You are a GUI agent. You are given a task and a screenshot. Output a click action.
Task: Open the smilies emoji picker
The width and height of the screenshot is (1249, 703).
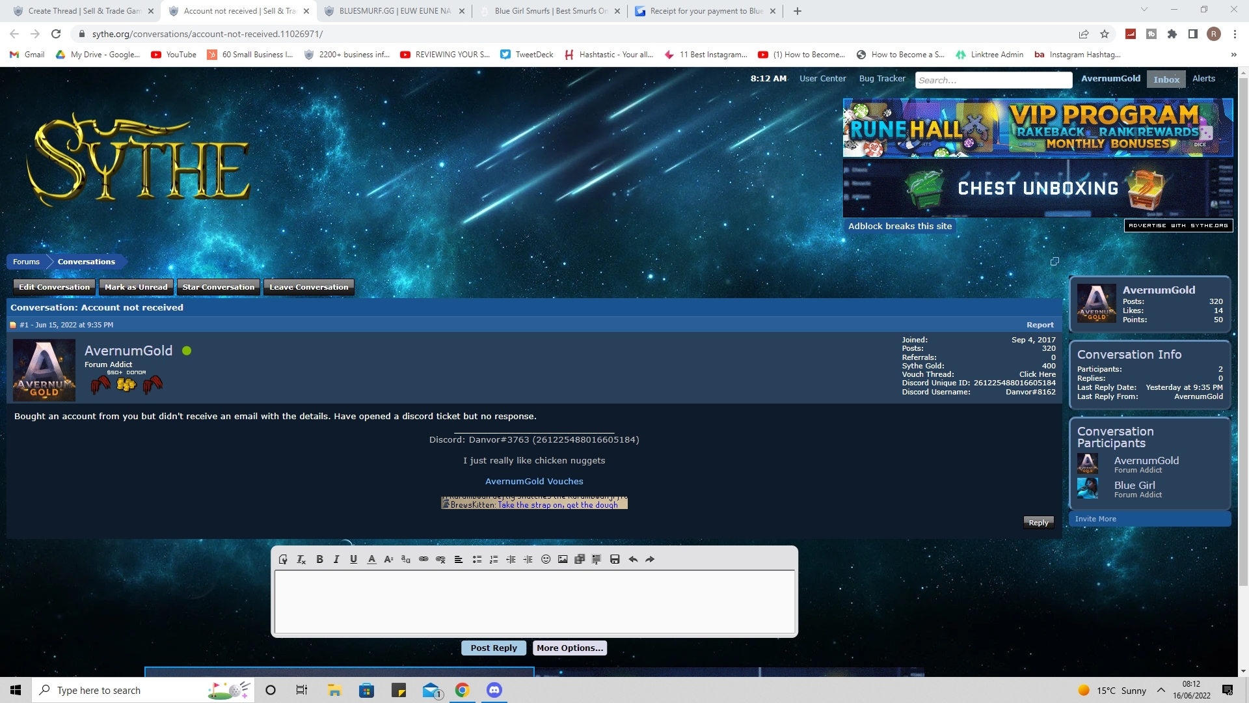pyautogui.click(x=546, y=559)
